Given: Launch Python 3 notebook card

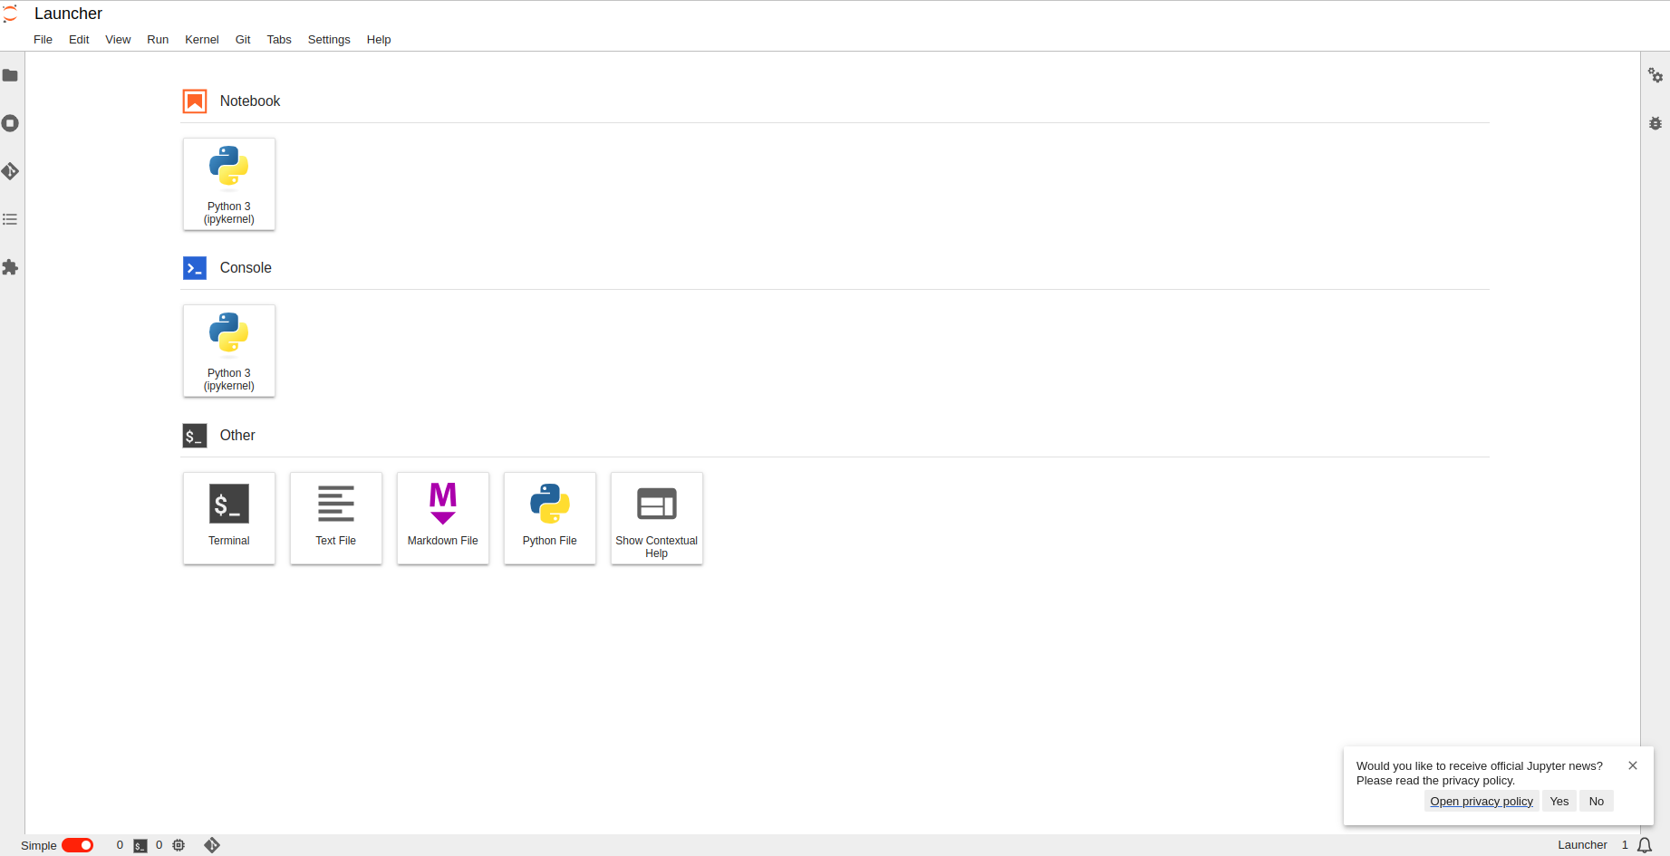Looking at the screenshot, I should coord(229,184).
